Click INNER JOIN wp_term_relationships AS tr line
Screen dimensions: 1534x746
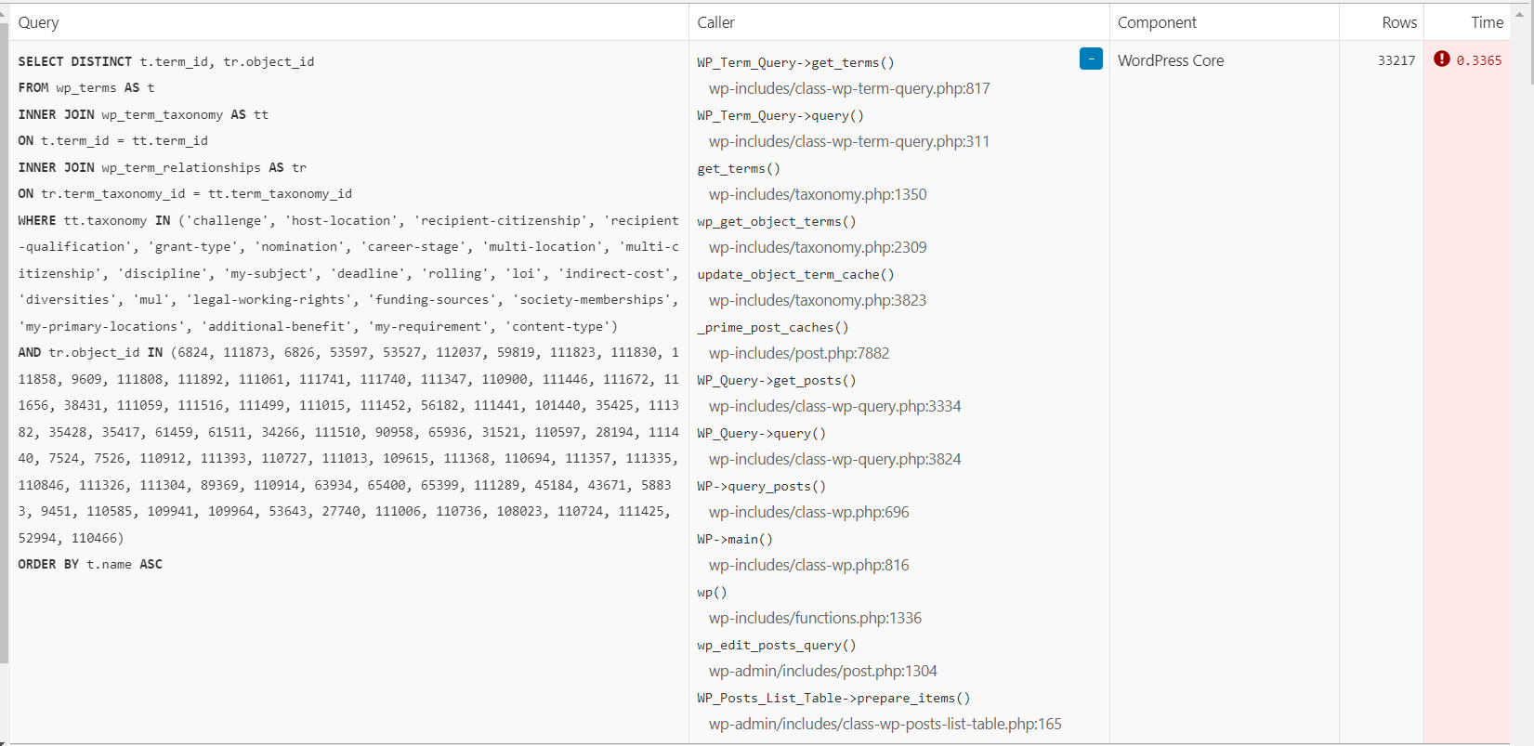(x=163, y=167)
